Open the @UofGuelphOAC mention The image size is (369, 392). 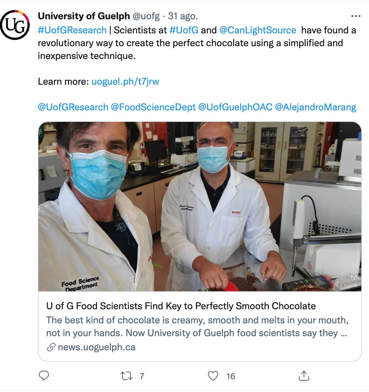coord(235,107)
